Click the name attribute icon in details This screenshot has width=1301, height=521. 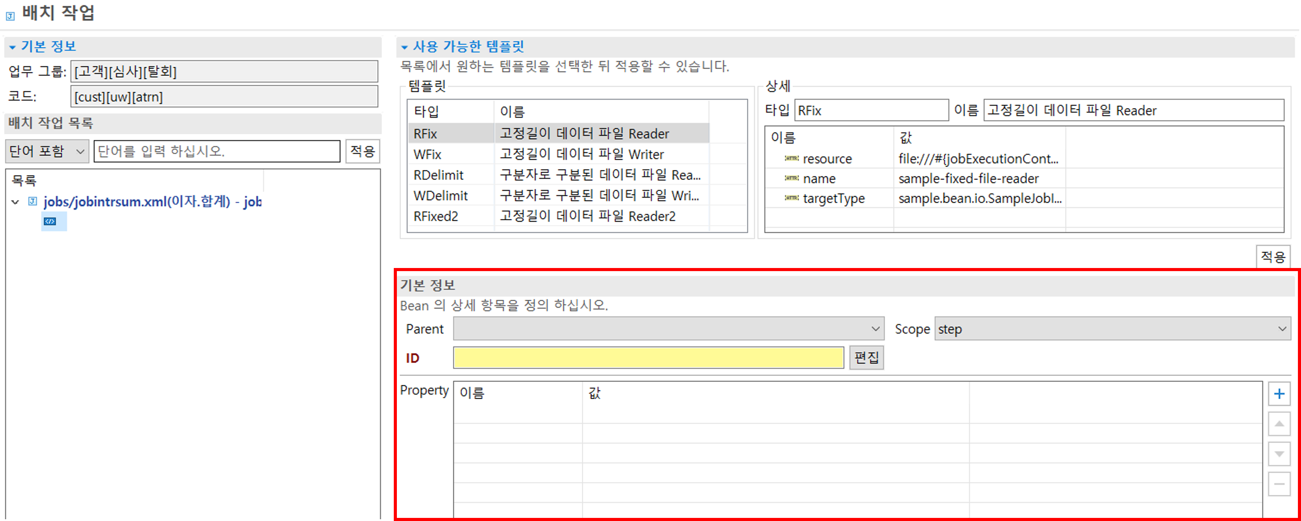[792, 178]
